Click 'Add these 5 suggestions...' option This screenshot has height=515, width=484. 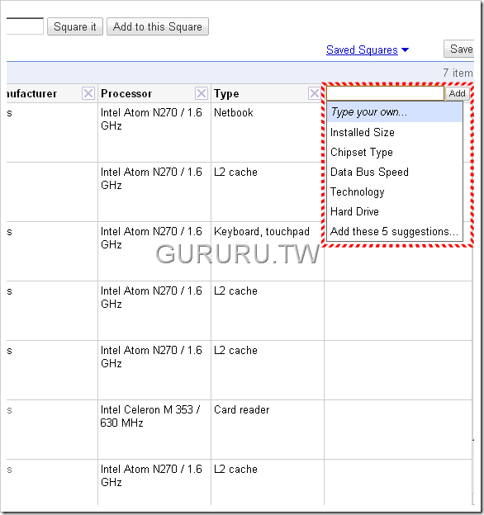pyautogui.click(x=395, y=232)
